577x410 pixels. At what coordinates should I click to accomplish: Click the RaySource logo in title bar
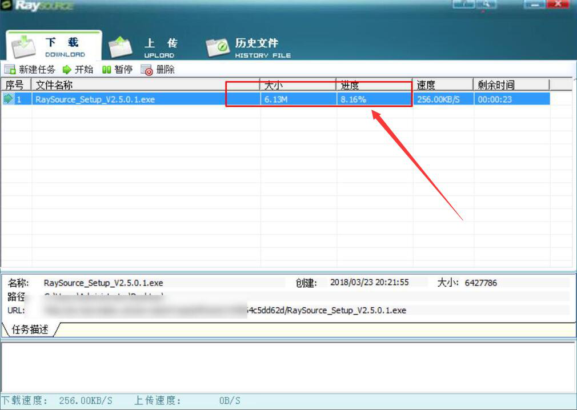click(x=39, y=5)
